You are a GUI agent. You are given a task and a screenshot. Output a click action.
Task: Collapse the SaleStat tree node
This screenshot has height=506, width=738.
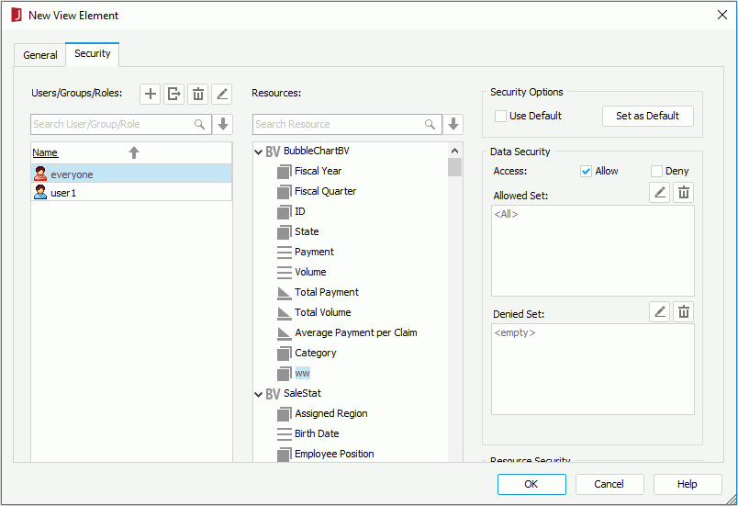coord(259,394)
